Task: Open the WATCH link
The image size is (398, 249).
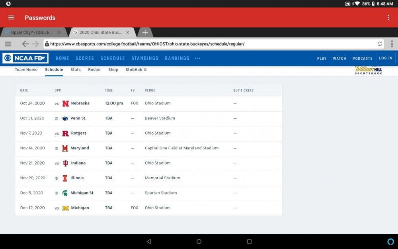Action: (339, 59)
